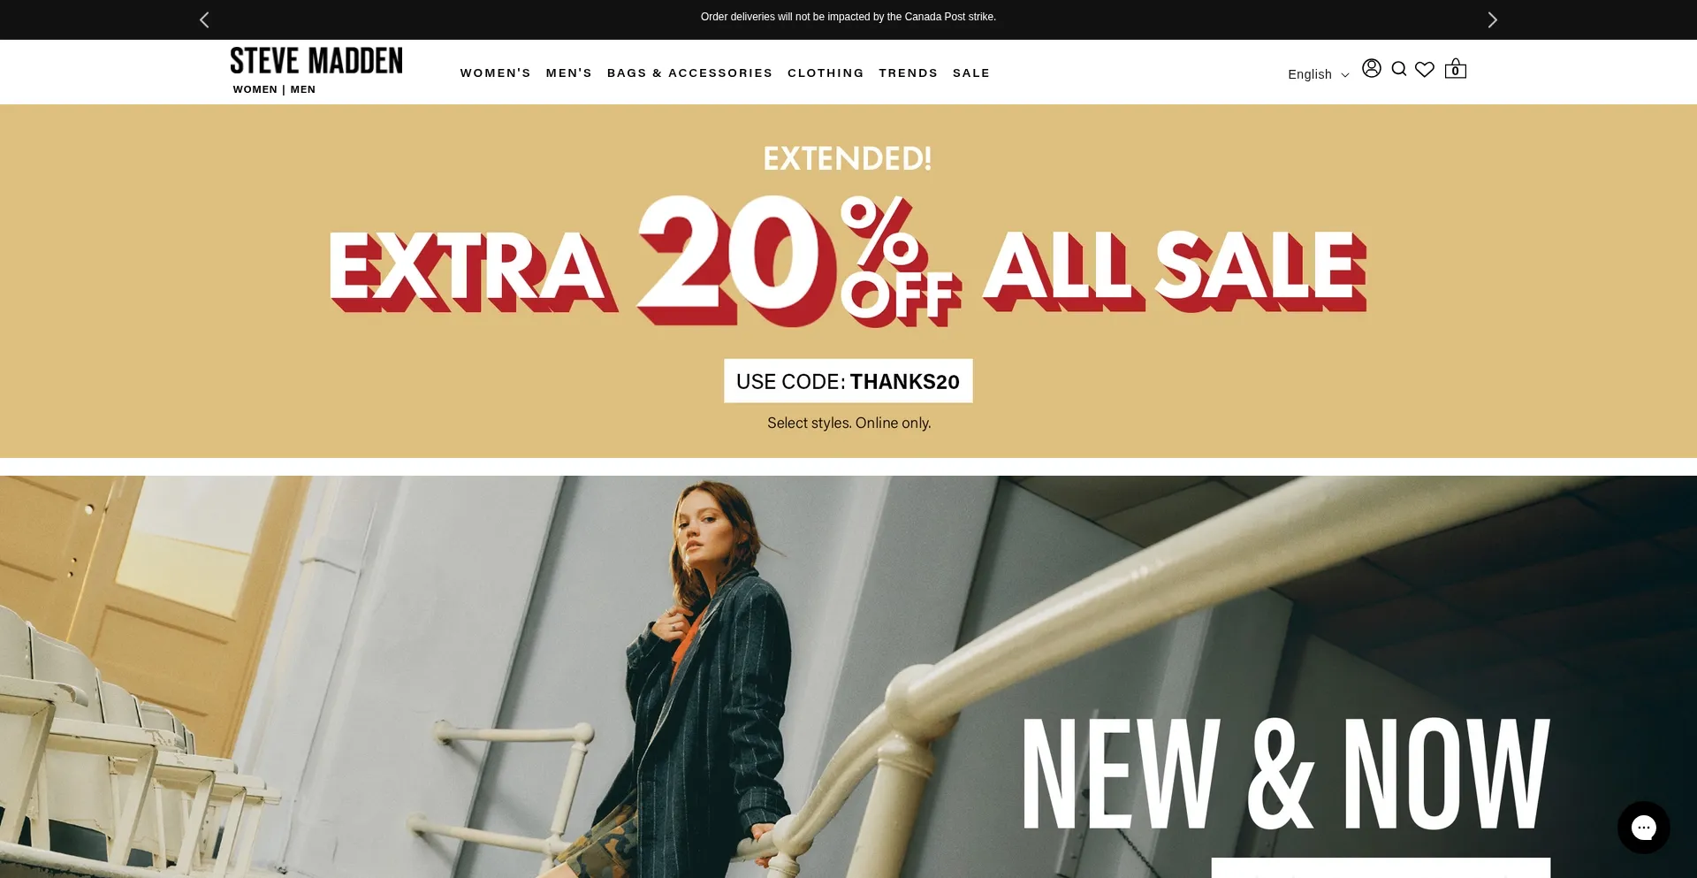Viewport: 1697px width, 878px height.
Task: View wishlist via the heart icon
Action: coord(1425,69)
